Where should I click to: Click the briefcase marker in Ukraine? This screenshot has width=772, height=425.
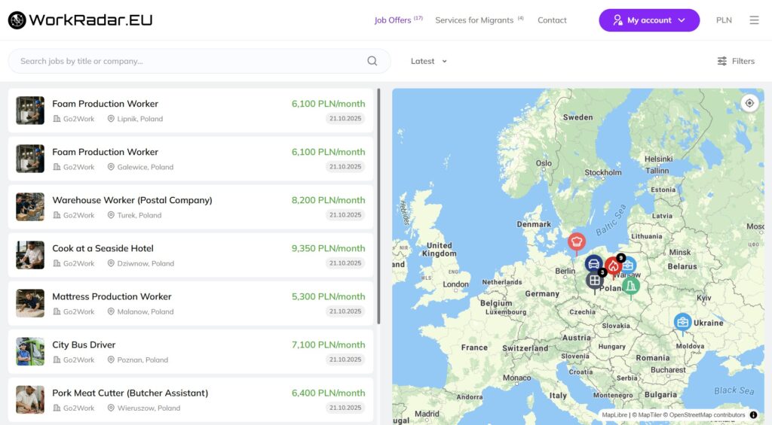pyautogui.click(x=682, y=322)
